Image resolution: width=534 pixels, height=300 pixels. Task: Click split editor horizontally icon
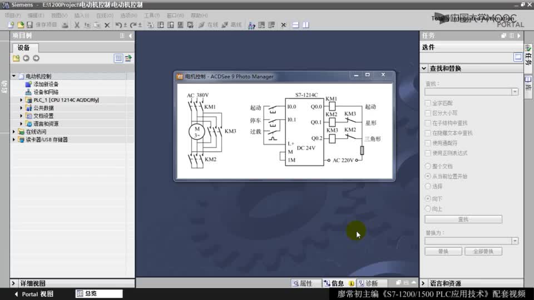295,25
